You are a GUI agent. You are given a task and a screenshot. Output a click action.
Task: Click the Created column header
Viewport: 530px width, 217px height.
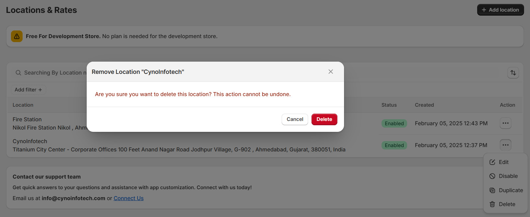pos(424,105)
